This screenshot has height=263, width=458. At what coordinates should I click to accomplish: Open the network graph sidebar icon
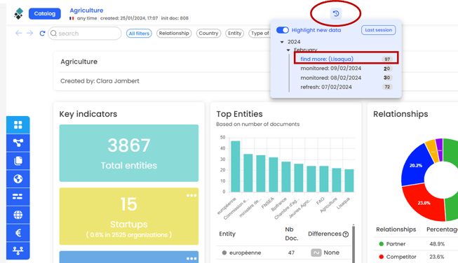click(x=18, y=143)
